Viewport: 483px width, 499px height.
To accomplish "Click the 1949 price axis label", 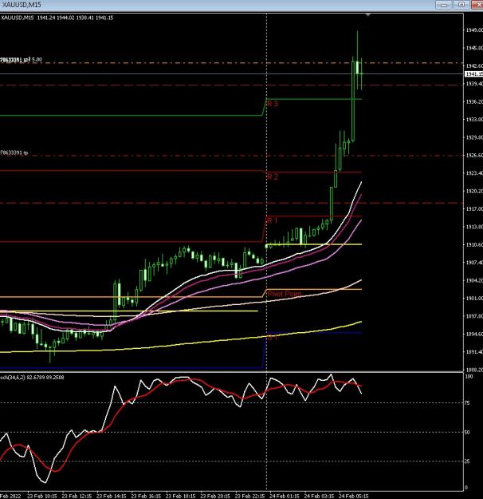I will click(x=474, y=30).
